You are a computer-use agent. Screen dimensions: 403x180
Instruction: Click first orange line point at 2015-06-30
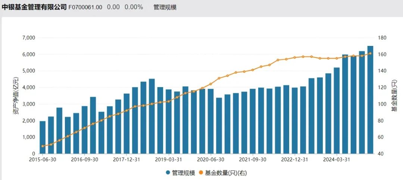pyautogui.click(x=43, y=146)
